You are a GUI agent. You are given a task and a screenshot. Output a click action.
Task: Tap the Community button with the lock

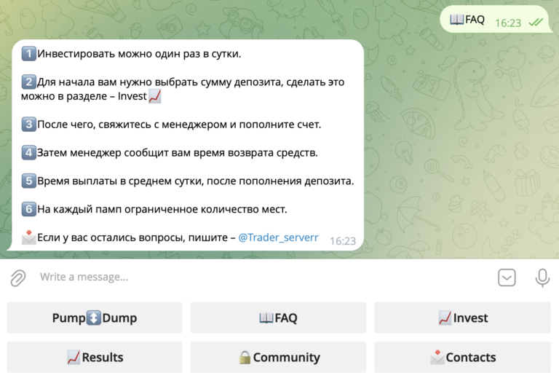click(278, 357)
